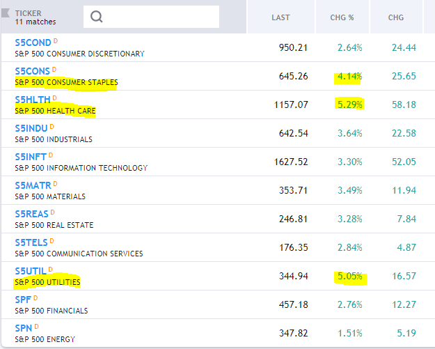Viewport: 435px width, 349px height.
Task: Select the S&P 500 ENERGY description
Action: [45, 339]
